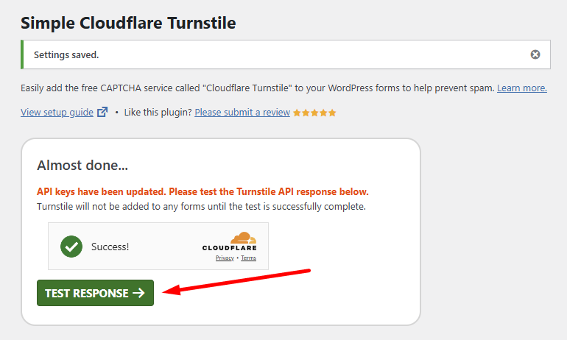Click the last yellow rating star
The height and width of the screenshot is (340, 567).
332,113
